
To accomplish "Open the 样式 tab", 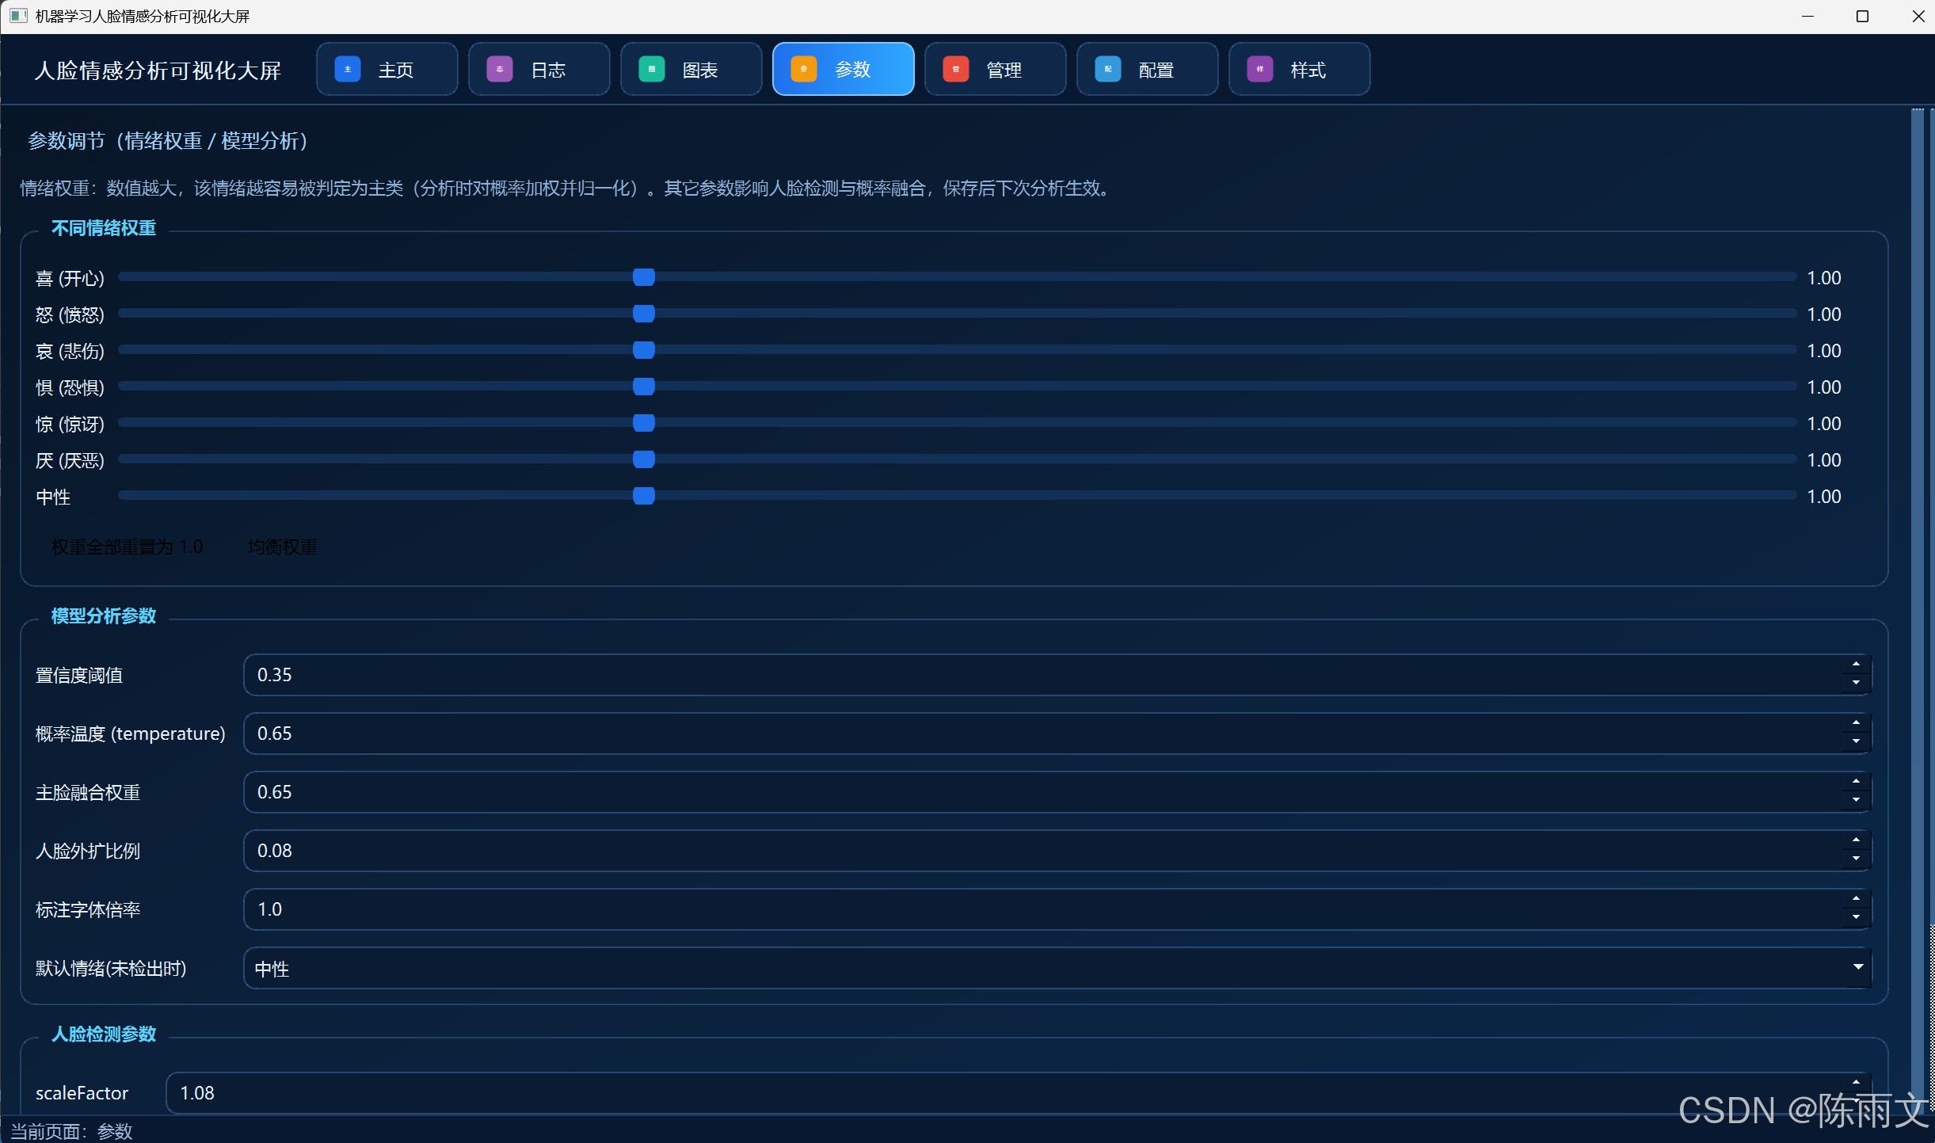I will (x=1300, y=70).
